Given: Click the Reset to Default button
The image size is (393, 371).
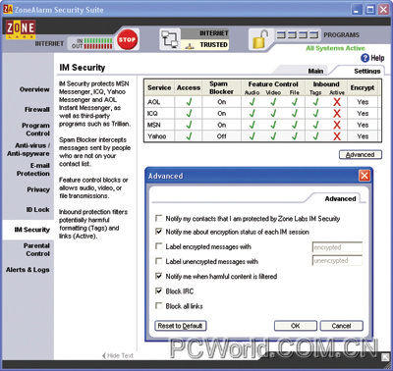Looking at the screenshot, I should [x=180, y=326].
